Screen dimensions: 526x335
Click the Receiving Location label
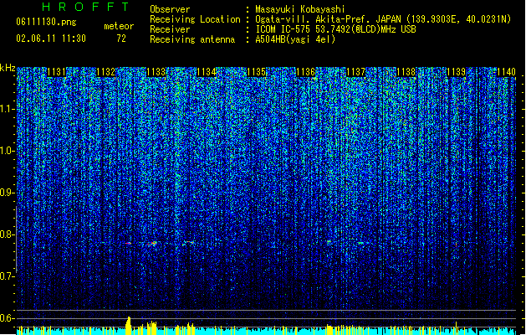[x=195, y=19]
